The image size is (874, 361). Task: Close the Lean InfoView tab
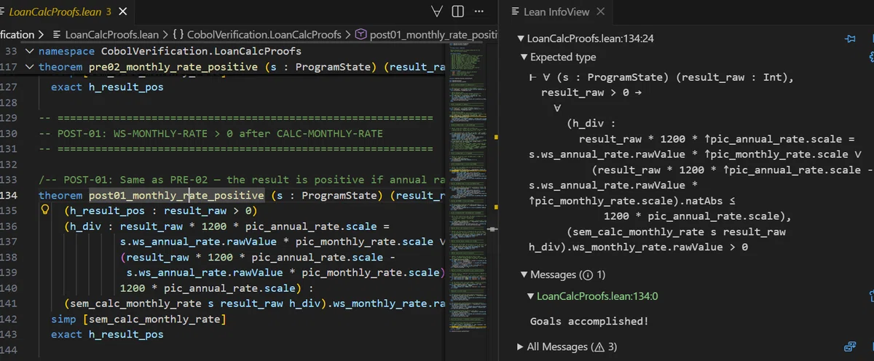(601, 12)
